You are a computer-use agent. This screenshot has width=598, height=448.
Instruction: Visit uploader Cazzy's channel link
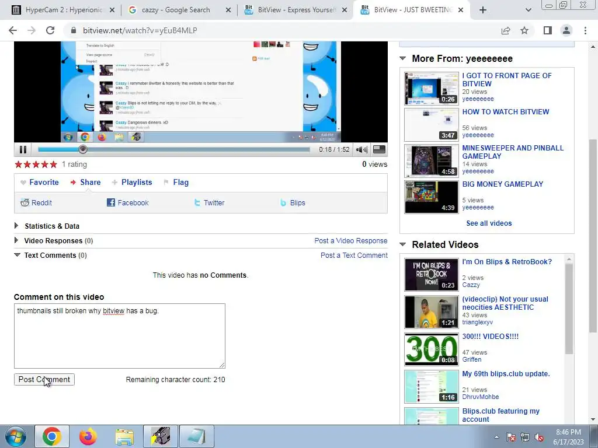[471, 285]
